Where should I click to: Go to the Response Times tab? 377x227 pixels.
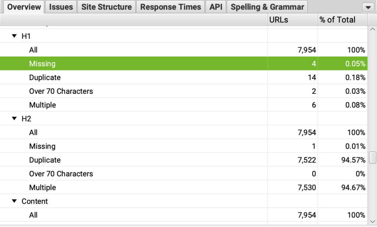170,7
